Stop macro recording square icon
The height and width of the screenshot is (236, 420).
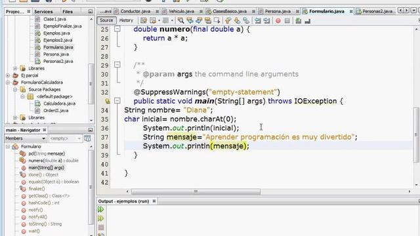(287, 20)
